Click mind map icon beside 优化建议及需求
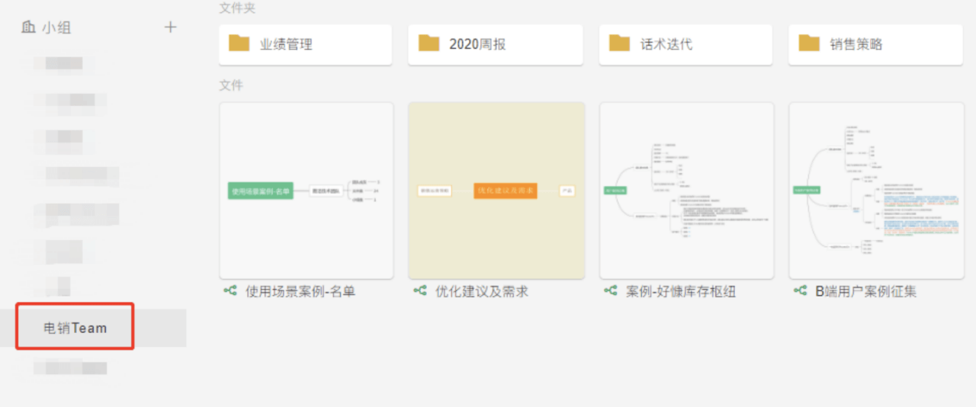 [x=419, y=291]
